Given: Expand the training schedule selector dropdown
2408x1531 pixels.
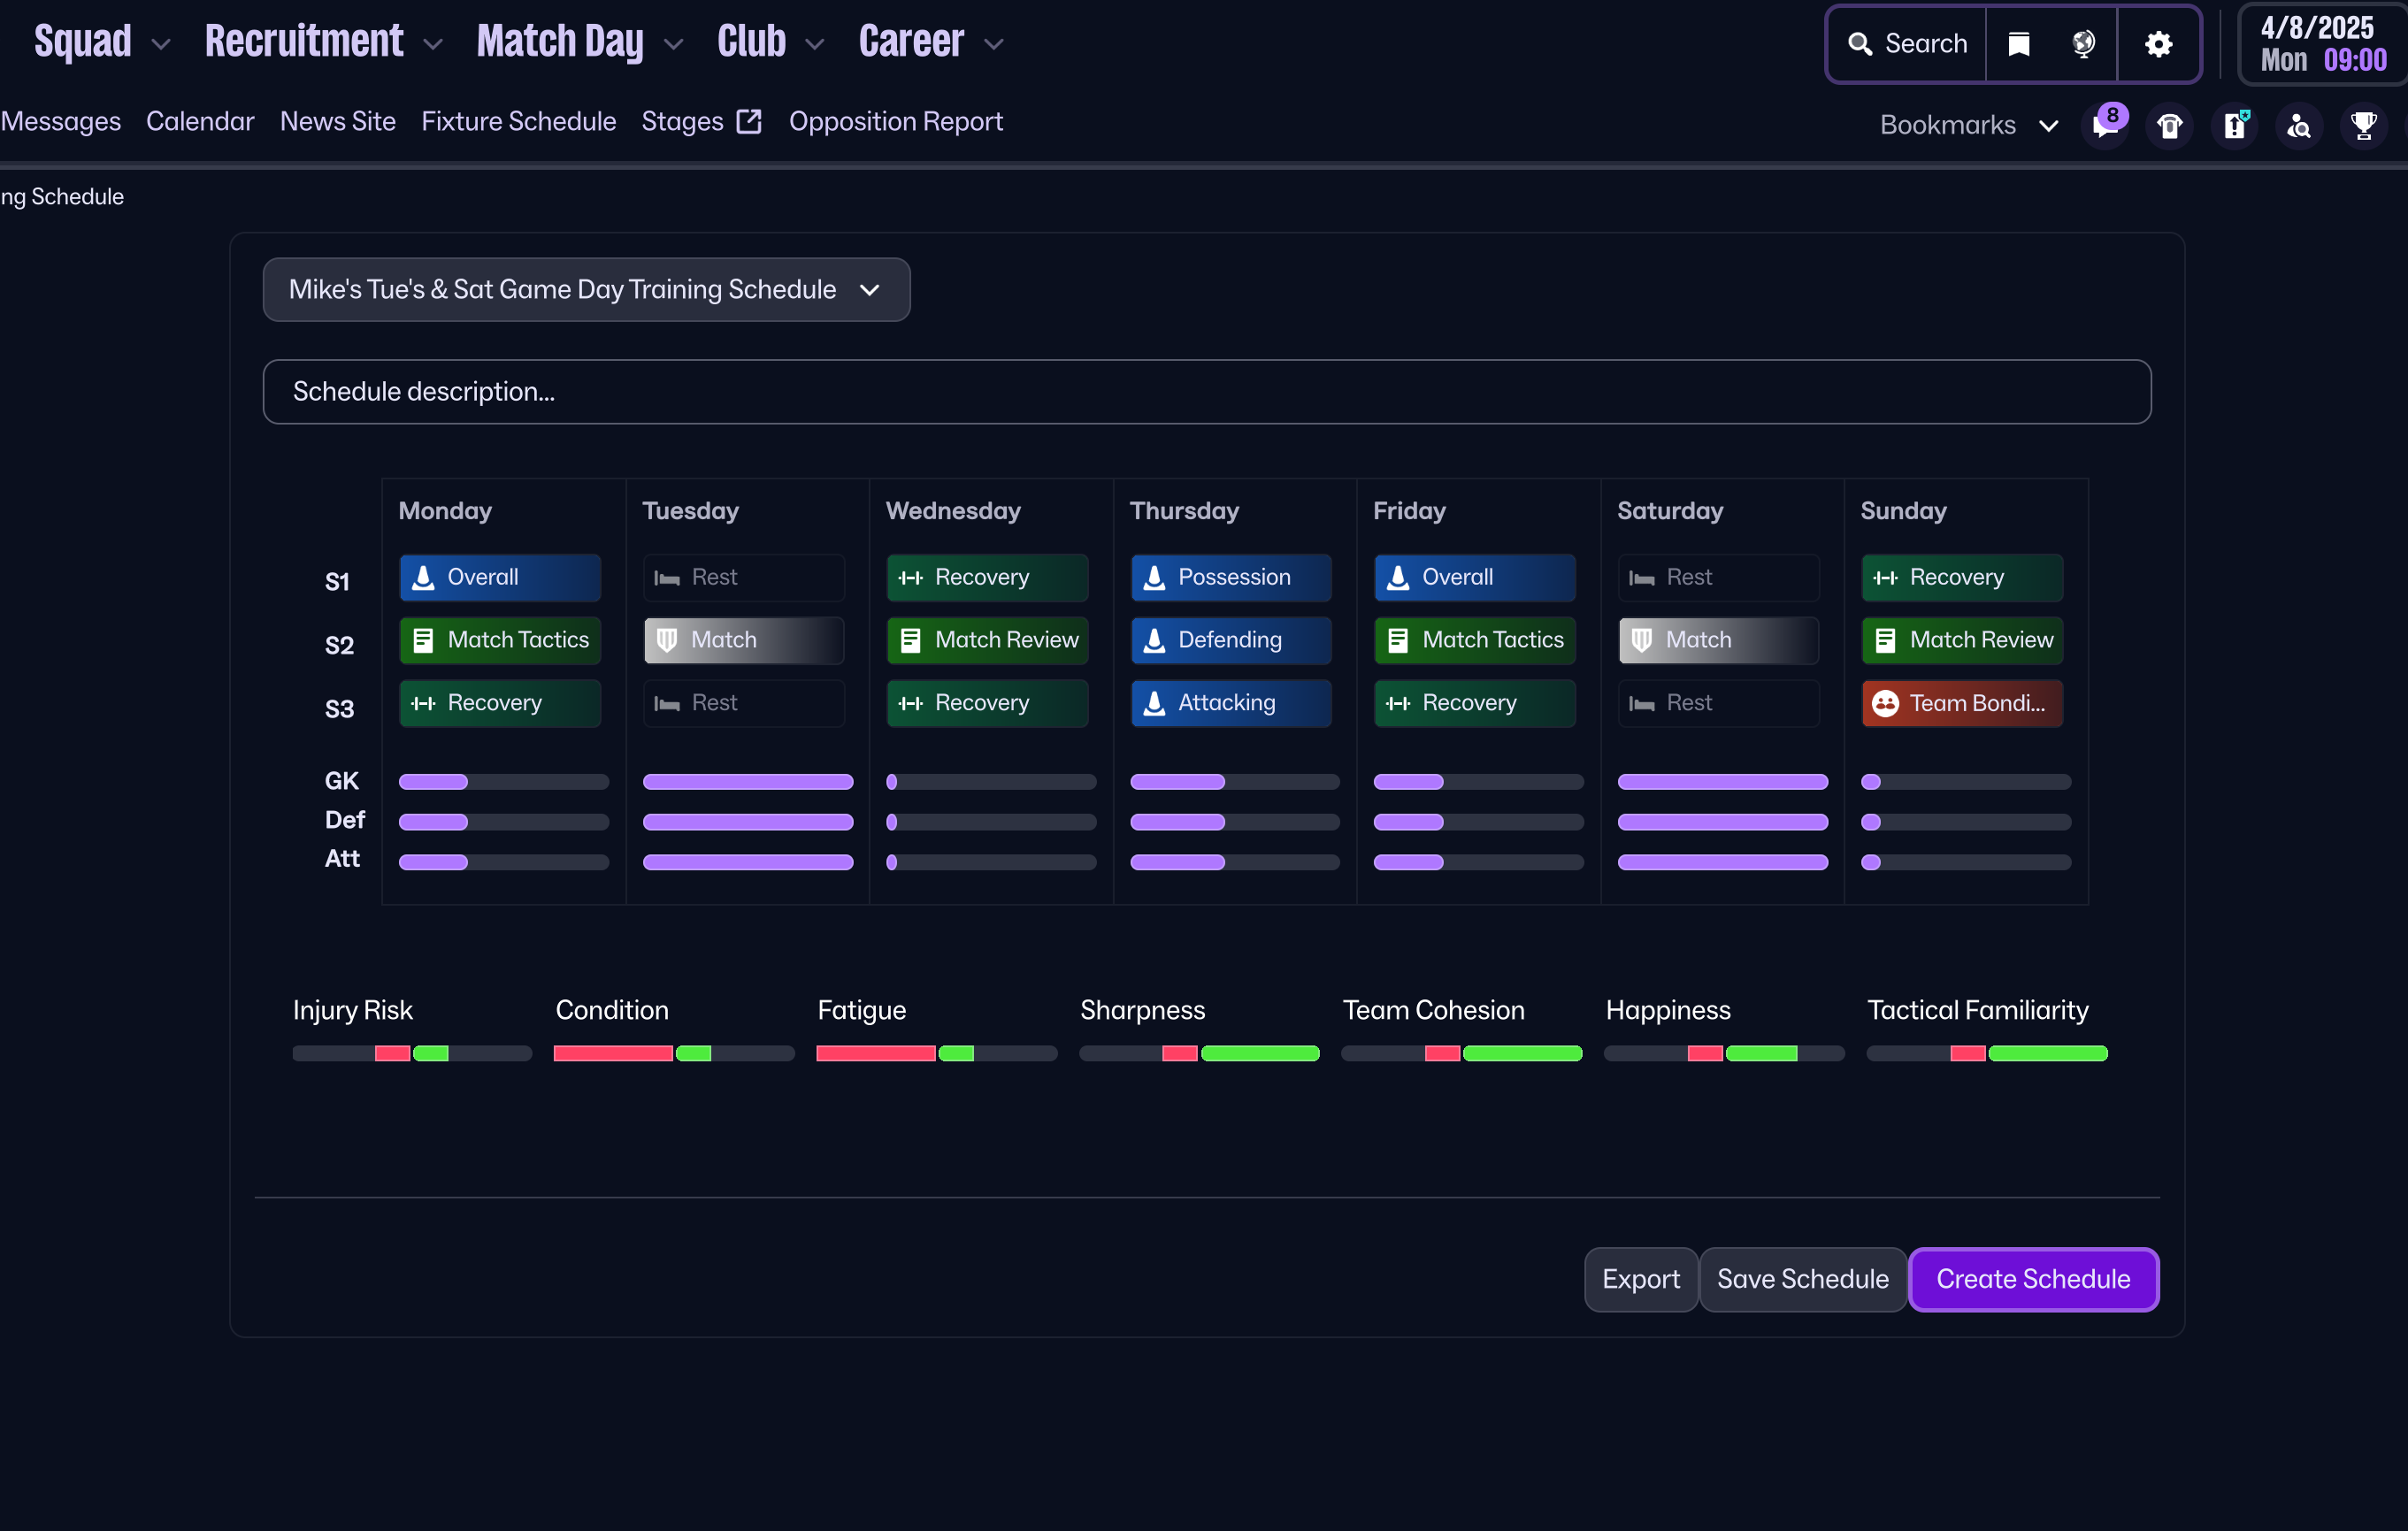Looking at the screenshot, I should point(586,290).
